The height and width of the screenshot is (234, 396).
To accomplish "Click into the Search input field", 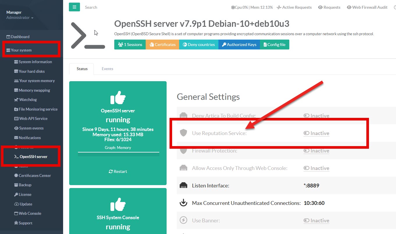I will [x=116, y=7].
